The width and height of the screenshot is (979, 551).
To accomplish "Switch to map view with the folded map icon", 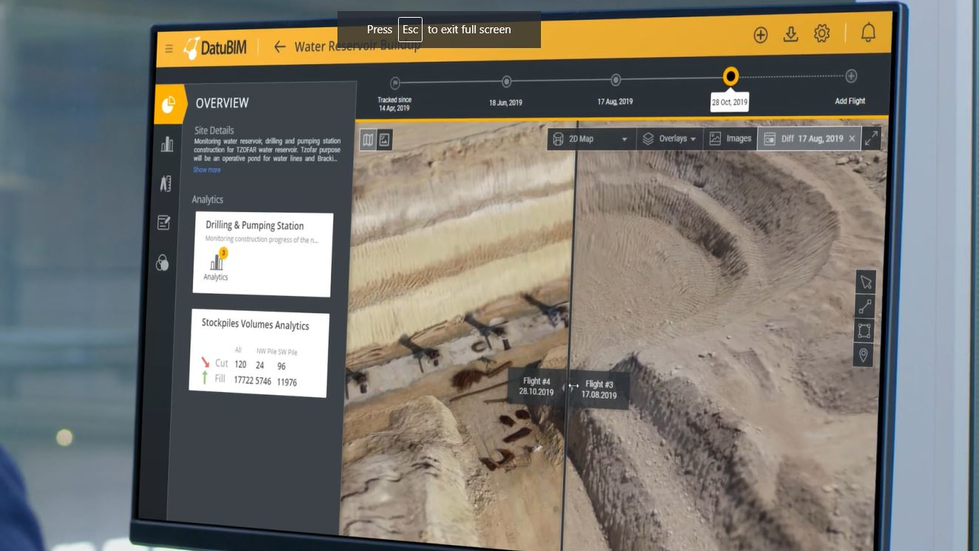I will tap(369, 140).
